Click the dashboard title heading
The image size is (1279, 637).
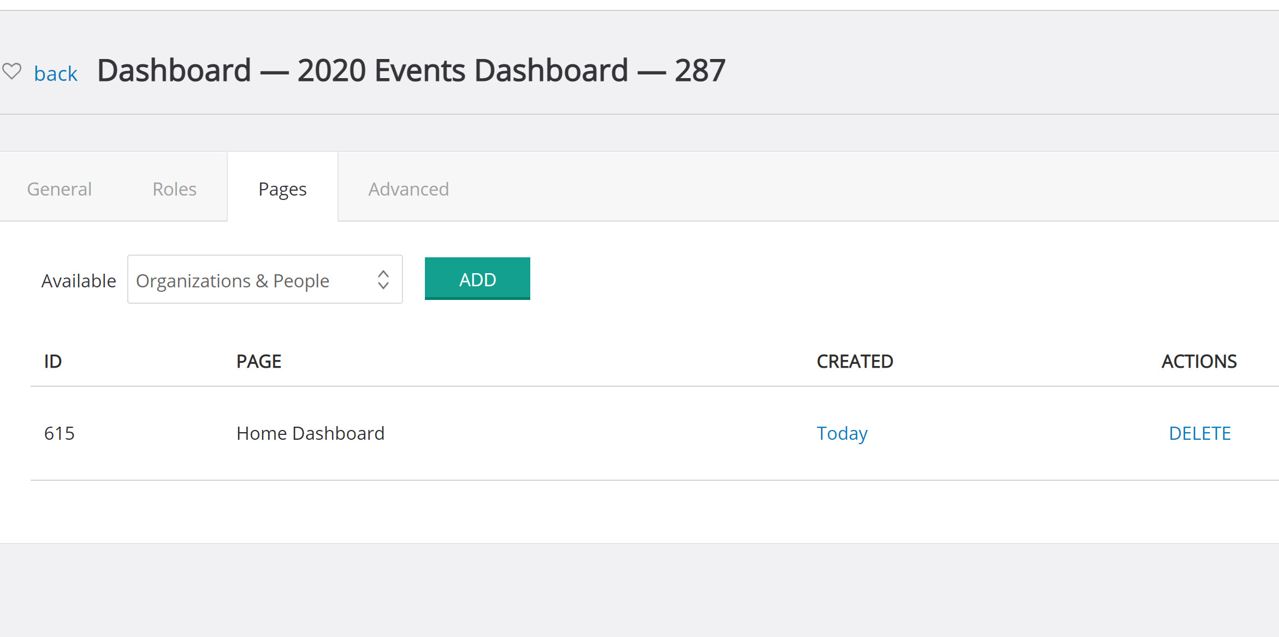point(411,70)
